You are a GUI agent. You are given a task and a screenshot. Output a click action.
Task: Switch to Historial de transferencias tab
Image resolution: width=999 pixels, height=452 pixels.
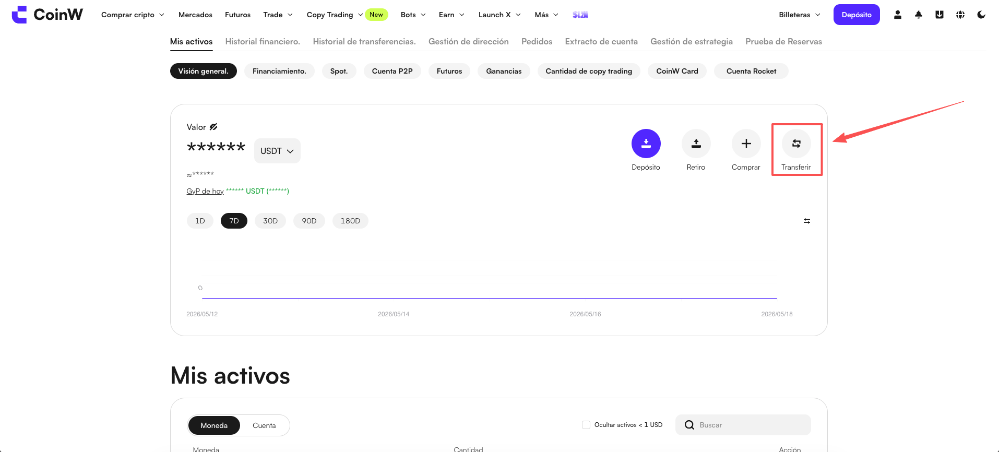(364, 41)
